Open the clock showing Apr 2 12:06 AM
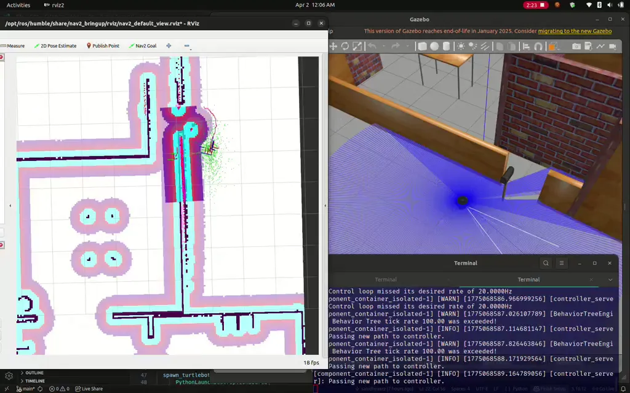The width and height of the screenshot is (630, 393). click(x=315, y=5)
